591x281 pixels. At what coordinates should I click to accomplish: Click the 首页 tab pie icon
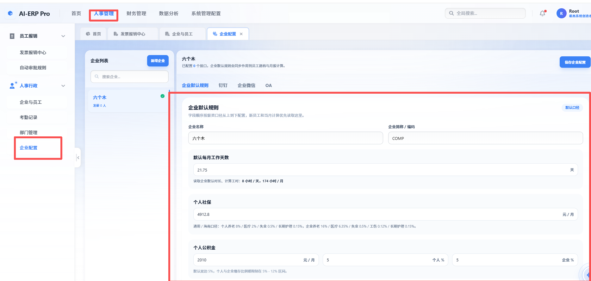click(x=88, y=34)
